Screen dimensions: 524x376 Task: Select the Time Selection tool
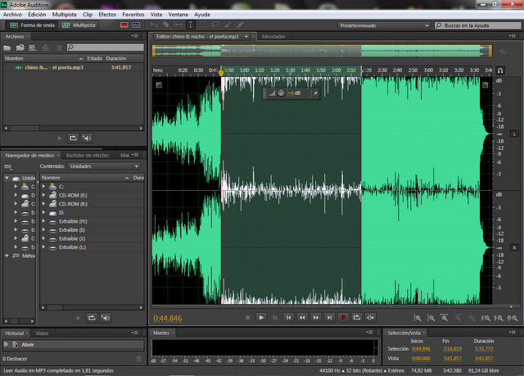pyautogui.click(x=190, y=25)
